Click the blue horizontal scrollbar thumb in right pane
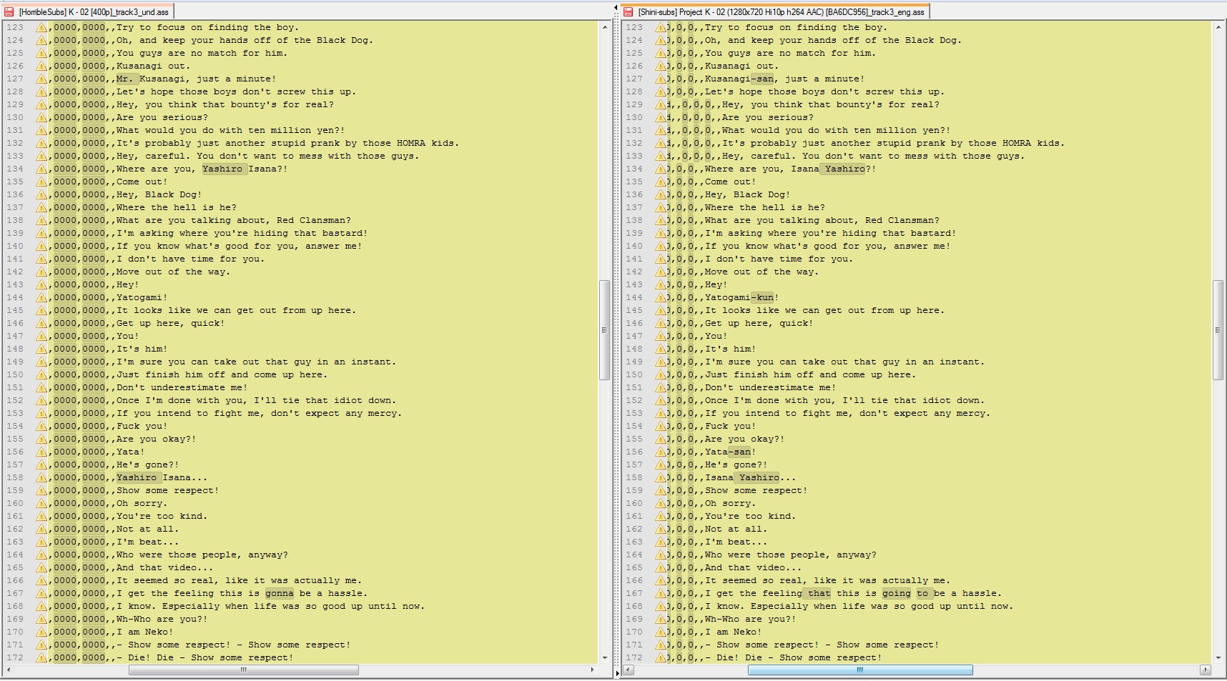 click(860, 670)
